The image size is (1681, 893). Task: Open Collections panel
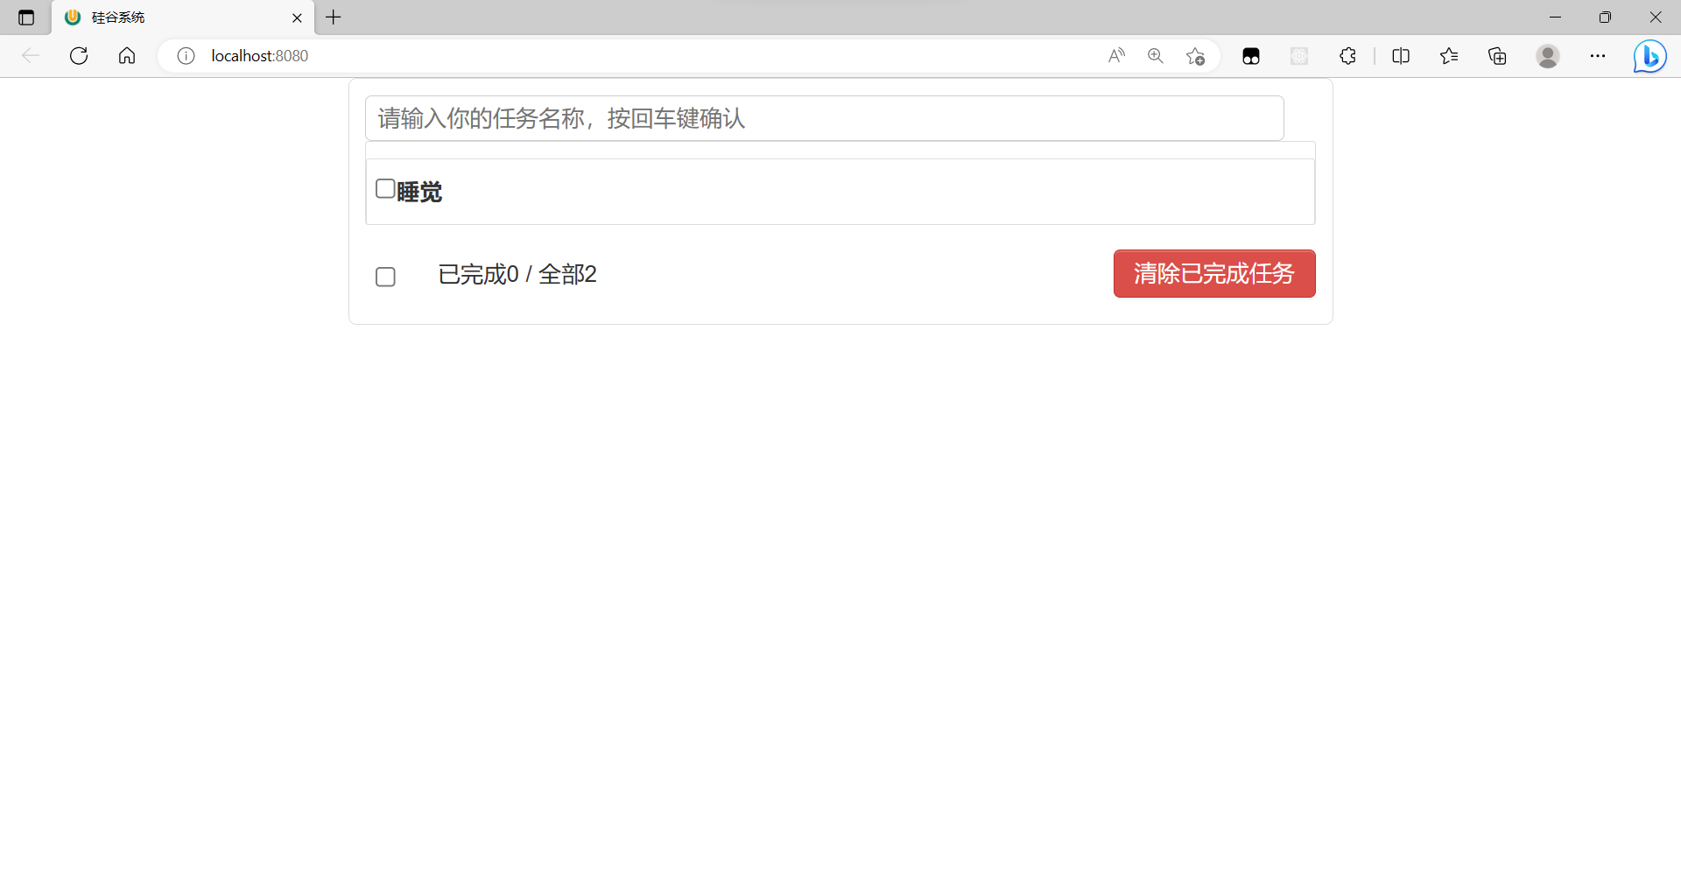pyautogui.click(x=1497, y=56)
